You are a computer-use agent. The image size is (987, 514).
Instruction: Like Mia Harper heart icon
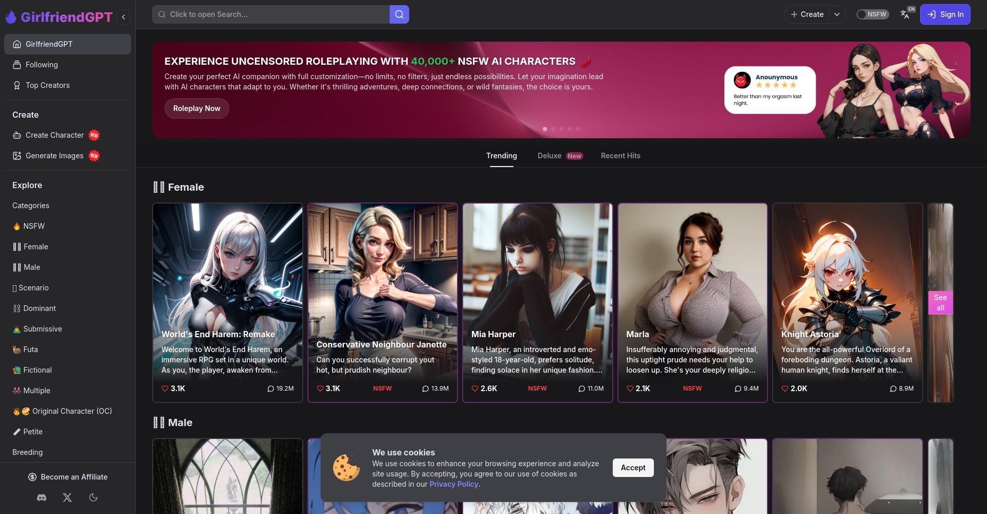(475, 389)
